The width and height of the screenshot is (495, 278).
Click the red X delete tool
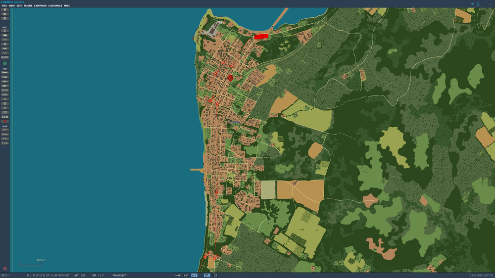pos(5,121)
